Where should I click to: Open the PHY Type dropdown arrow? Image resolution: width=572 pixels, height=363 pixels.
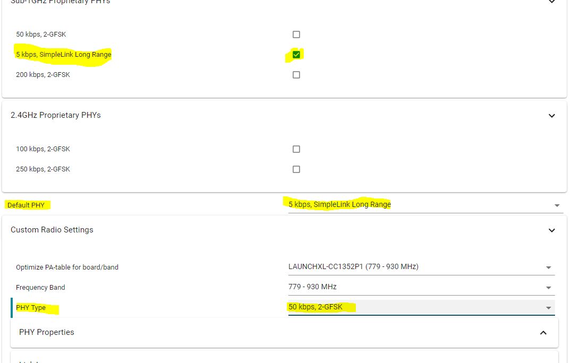point(549,308)
